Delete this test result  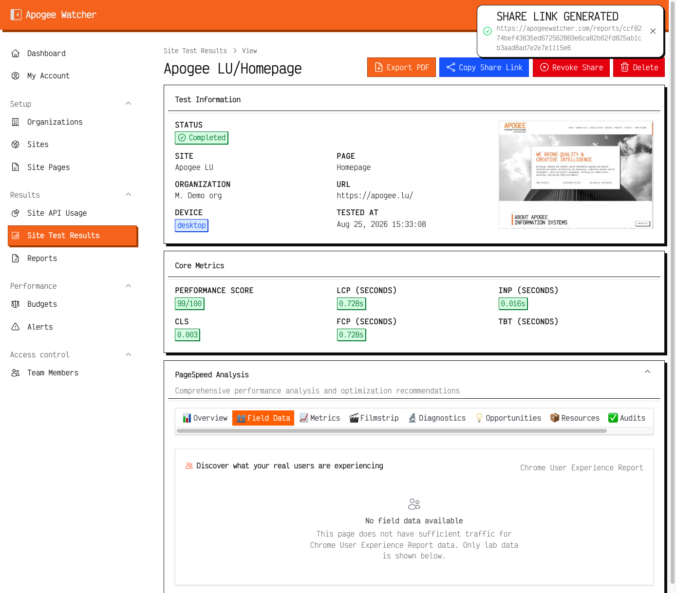639,67
